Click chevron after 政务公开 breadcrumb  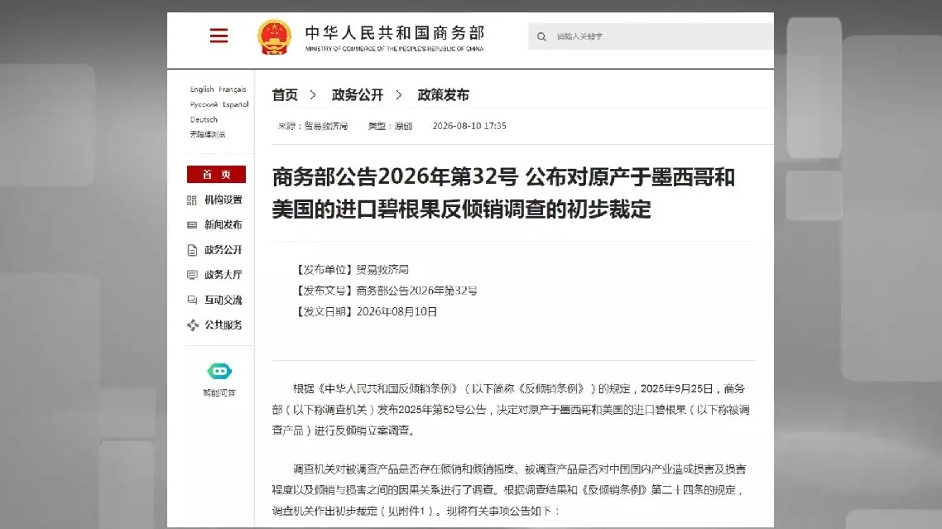click(399, 95)
